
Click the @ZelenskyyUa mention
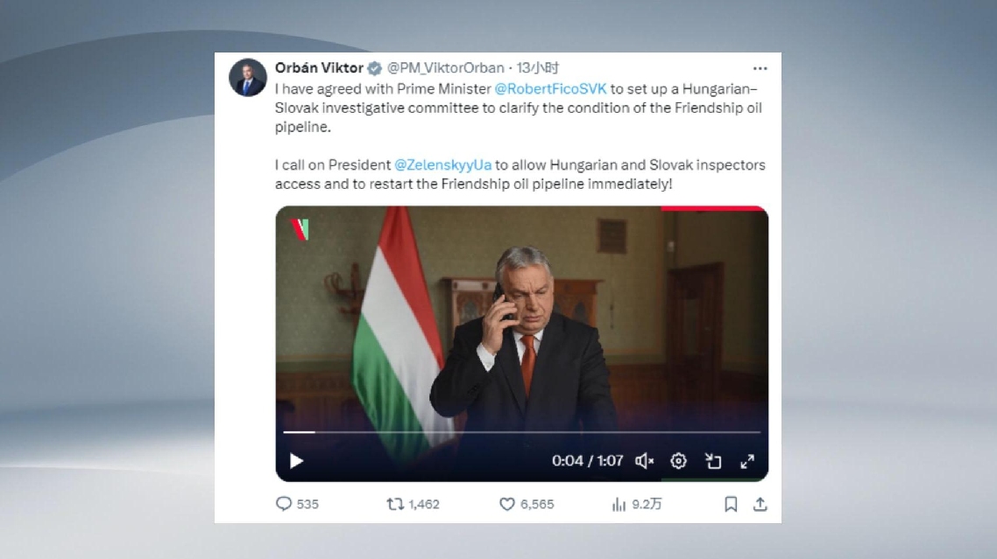click(443, 164)
